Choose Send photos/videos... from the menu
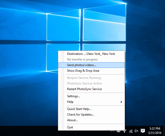The height and width of the screenshot is (136, 165). coord(91,65)
